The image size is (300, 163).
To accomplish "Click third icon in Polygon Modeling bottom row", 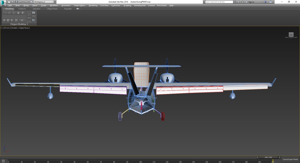I will [12, 20].
